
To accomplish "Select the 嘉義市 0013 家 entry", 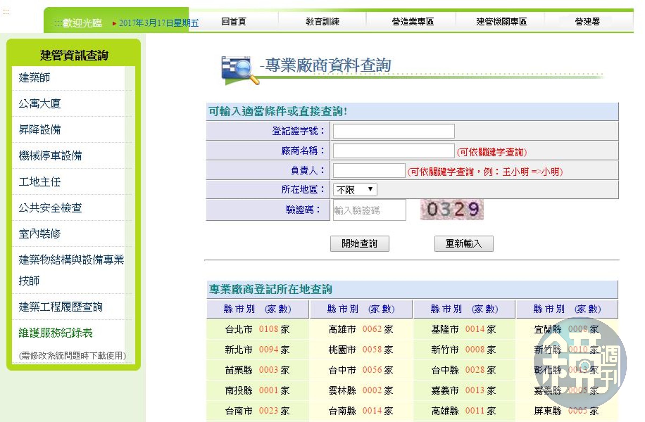I will click(464, 390).
